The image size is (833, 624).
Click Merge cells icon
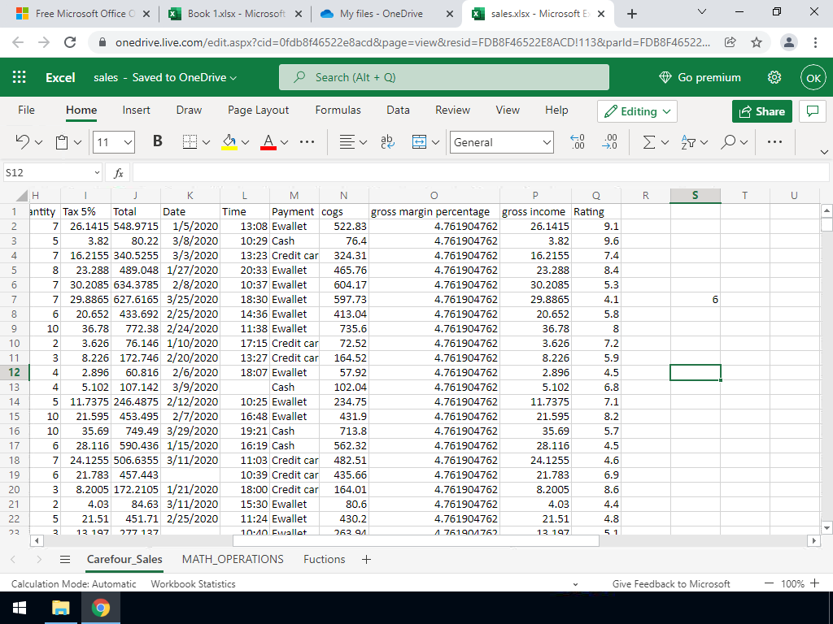(x=420, y=142)
